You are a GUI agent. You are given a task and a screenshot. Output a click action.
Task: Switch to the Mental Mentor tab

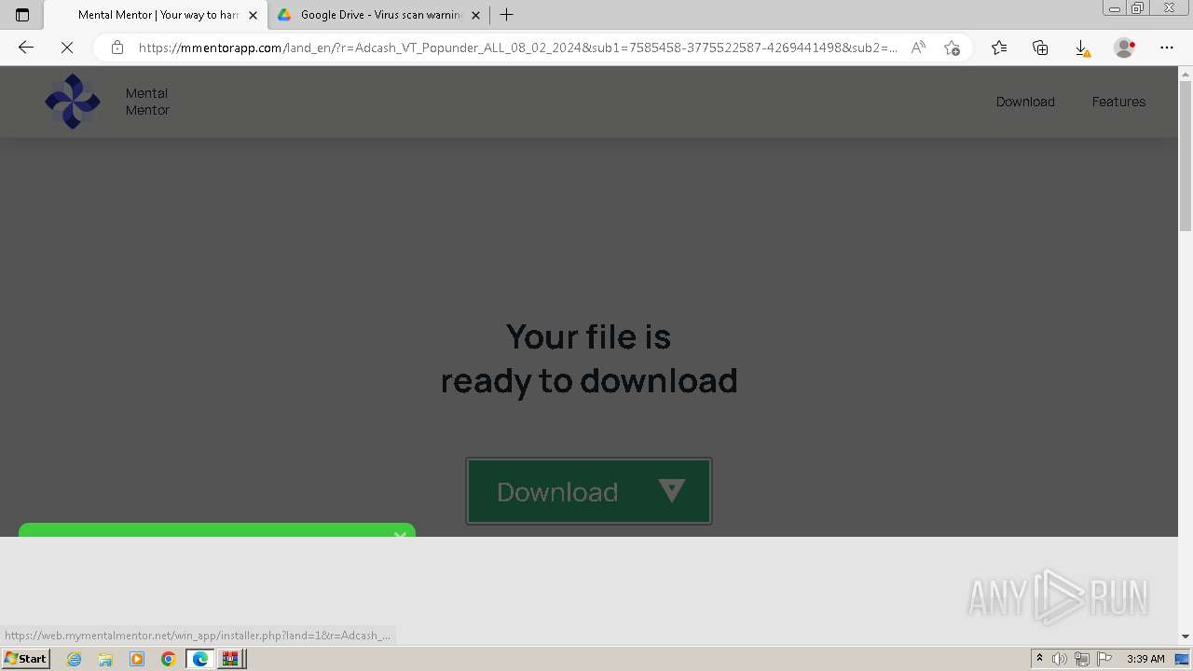(155, 15)
